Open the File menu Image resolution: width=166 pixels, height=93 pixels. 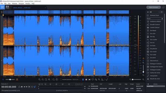(2, 4)
